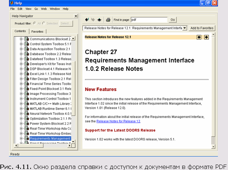Viewport: 228px width, 170px height.
Task: Open the Go menu
Action: point(36,9)
